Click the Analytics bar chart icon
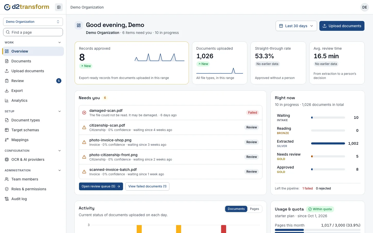The image size is (373, 233). [7, 100]
